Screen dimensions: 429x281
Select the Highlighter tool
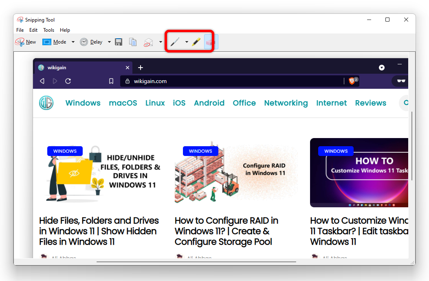[x=196, y=42]
